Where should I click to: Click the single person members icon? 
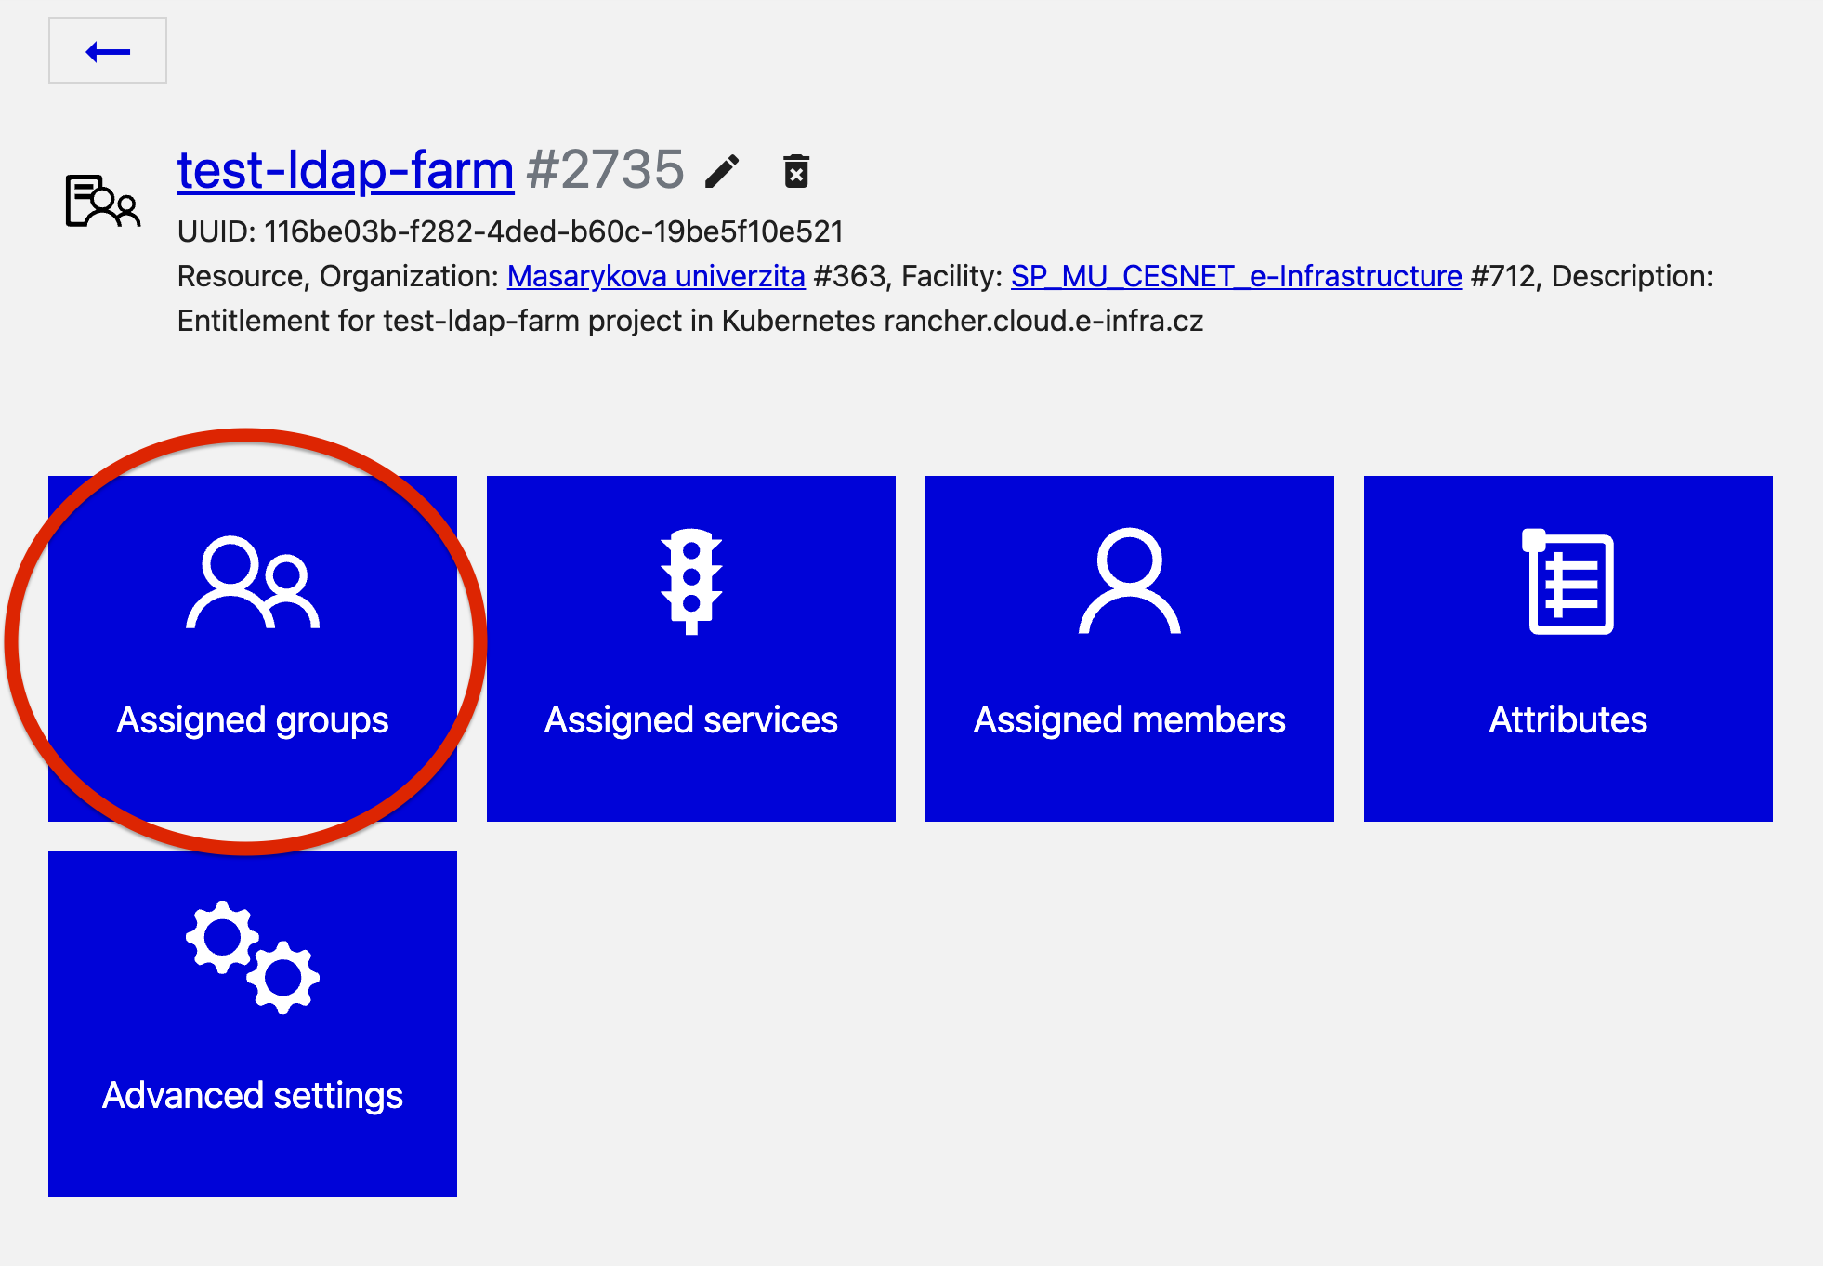[x=1129, y=582]
